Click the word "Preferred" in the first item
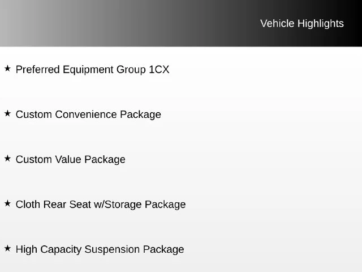The width and height of the screenshot is (362, 272). tap(38, 70)
